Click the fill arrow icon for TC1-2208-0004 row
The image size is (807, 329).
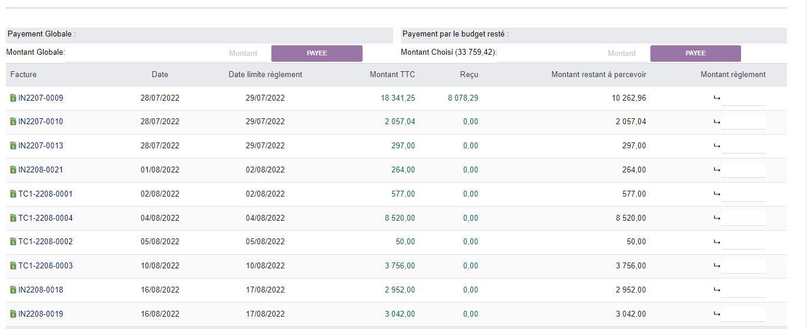(x=716, y=218)
